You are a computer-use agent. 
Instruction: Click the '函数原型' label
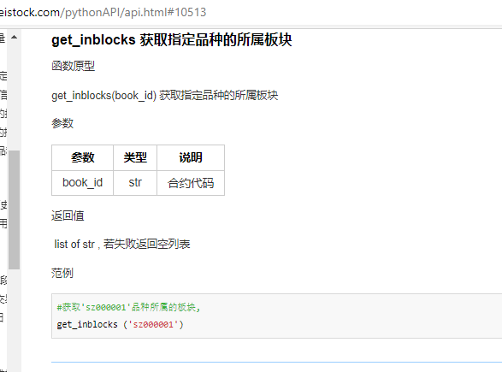point(73,66)
